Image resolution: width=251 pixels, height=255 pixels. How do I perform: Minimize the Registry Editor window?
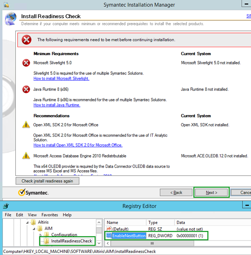247,205
